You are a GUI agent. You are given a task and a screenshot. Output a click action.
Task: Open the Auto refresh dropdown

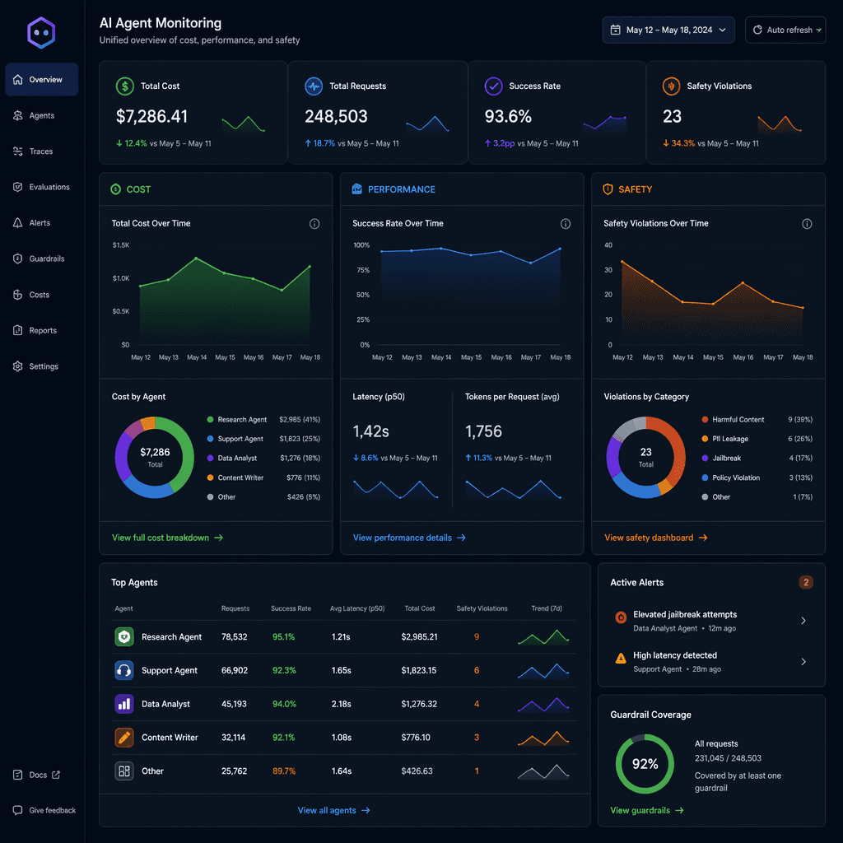785,30
